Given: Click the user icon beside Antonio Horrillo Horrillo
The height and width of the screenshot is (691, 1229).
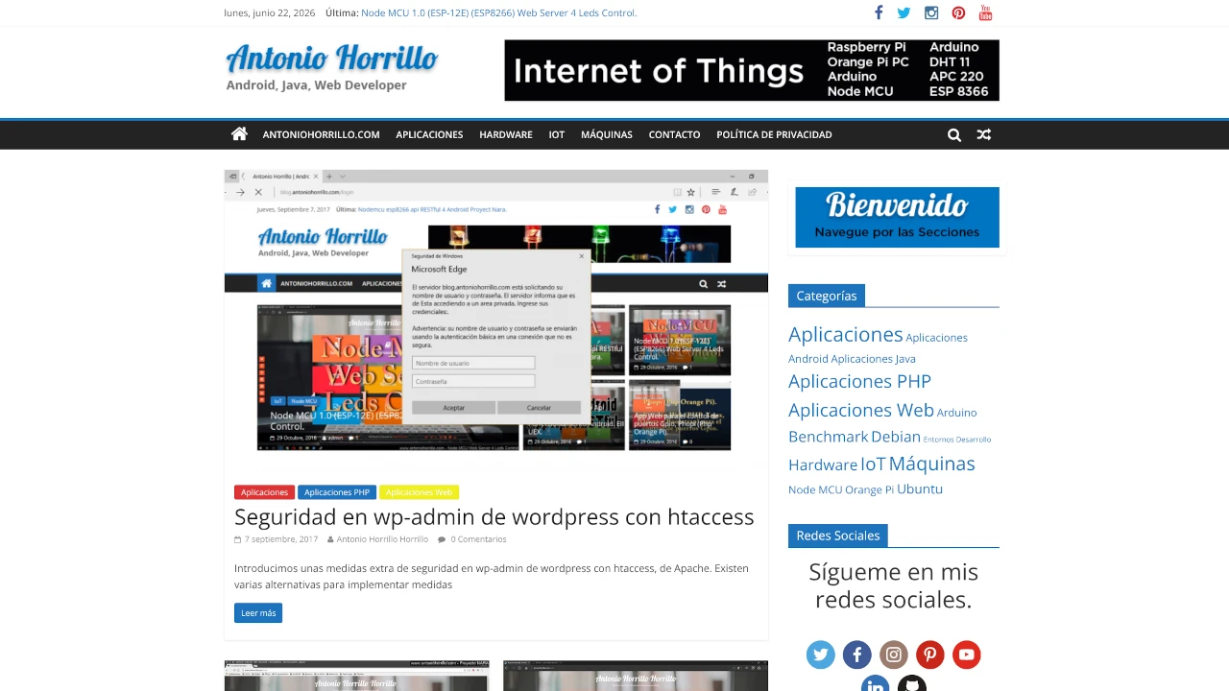Looking at the screenshot, I should [x=330, y=539].
